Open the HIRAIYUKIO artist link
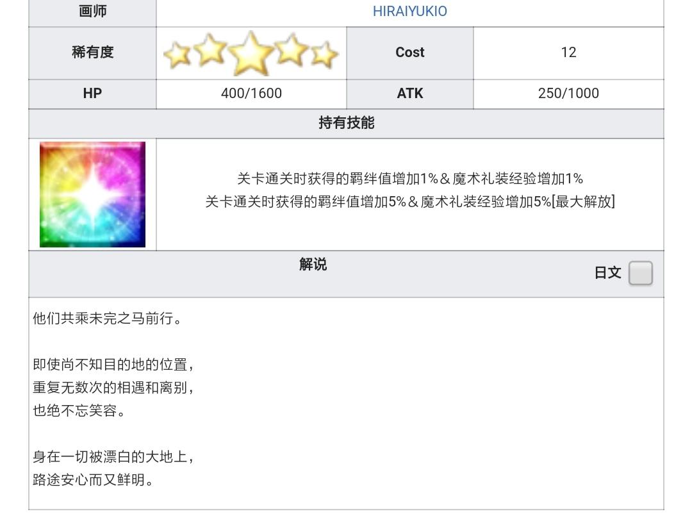This screenshot has width=692, height=523. tap(409, 12)
